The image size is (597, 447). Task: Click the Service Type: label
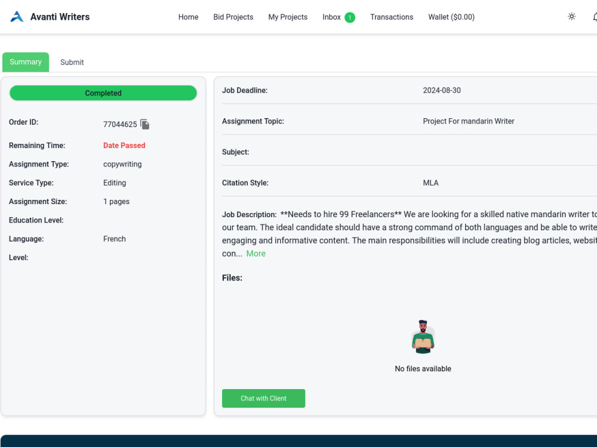coord(31,183)
